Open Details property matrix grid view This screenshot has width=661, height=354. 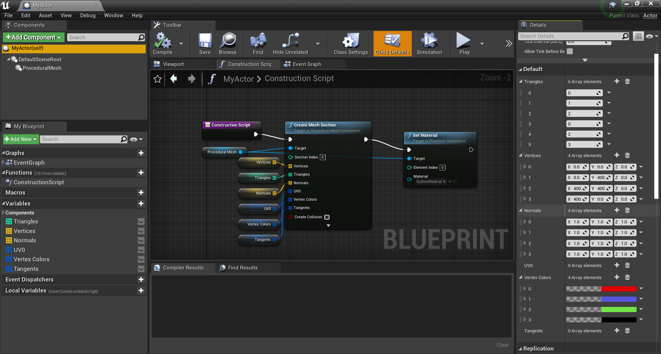(x=638, y=36)
